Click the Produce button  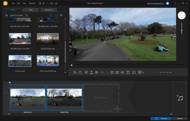point(160,118)
